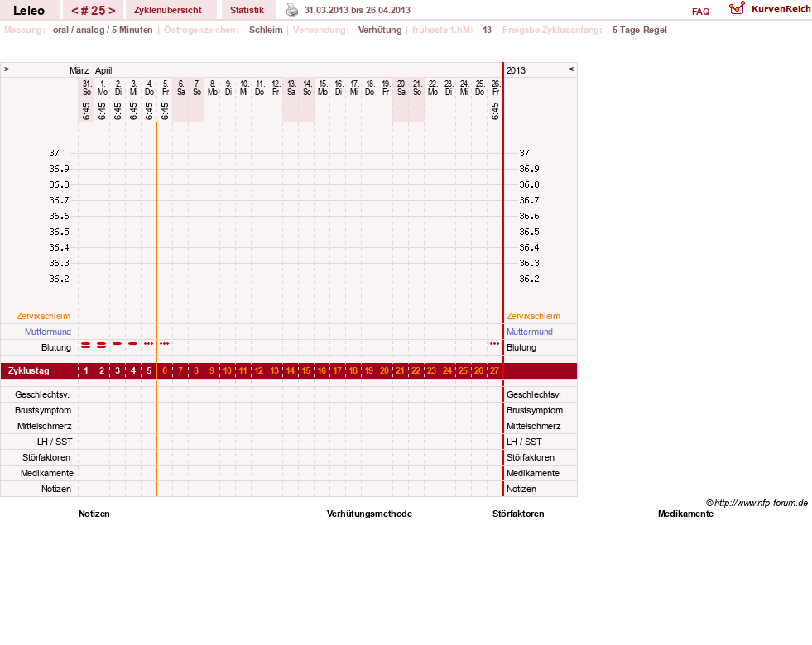Click the 13. Sa date header

click(x=291, y=88)
